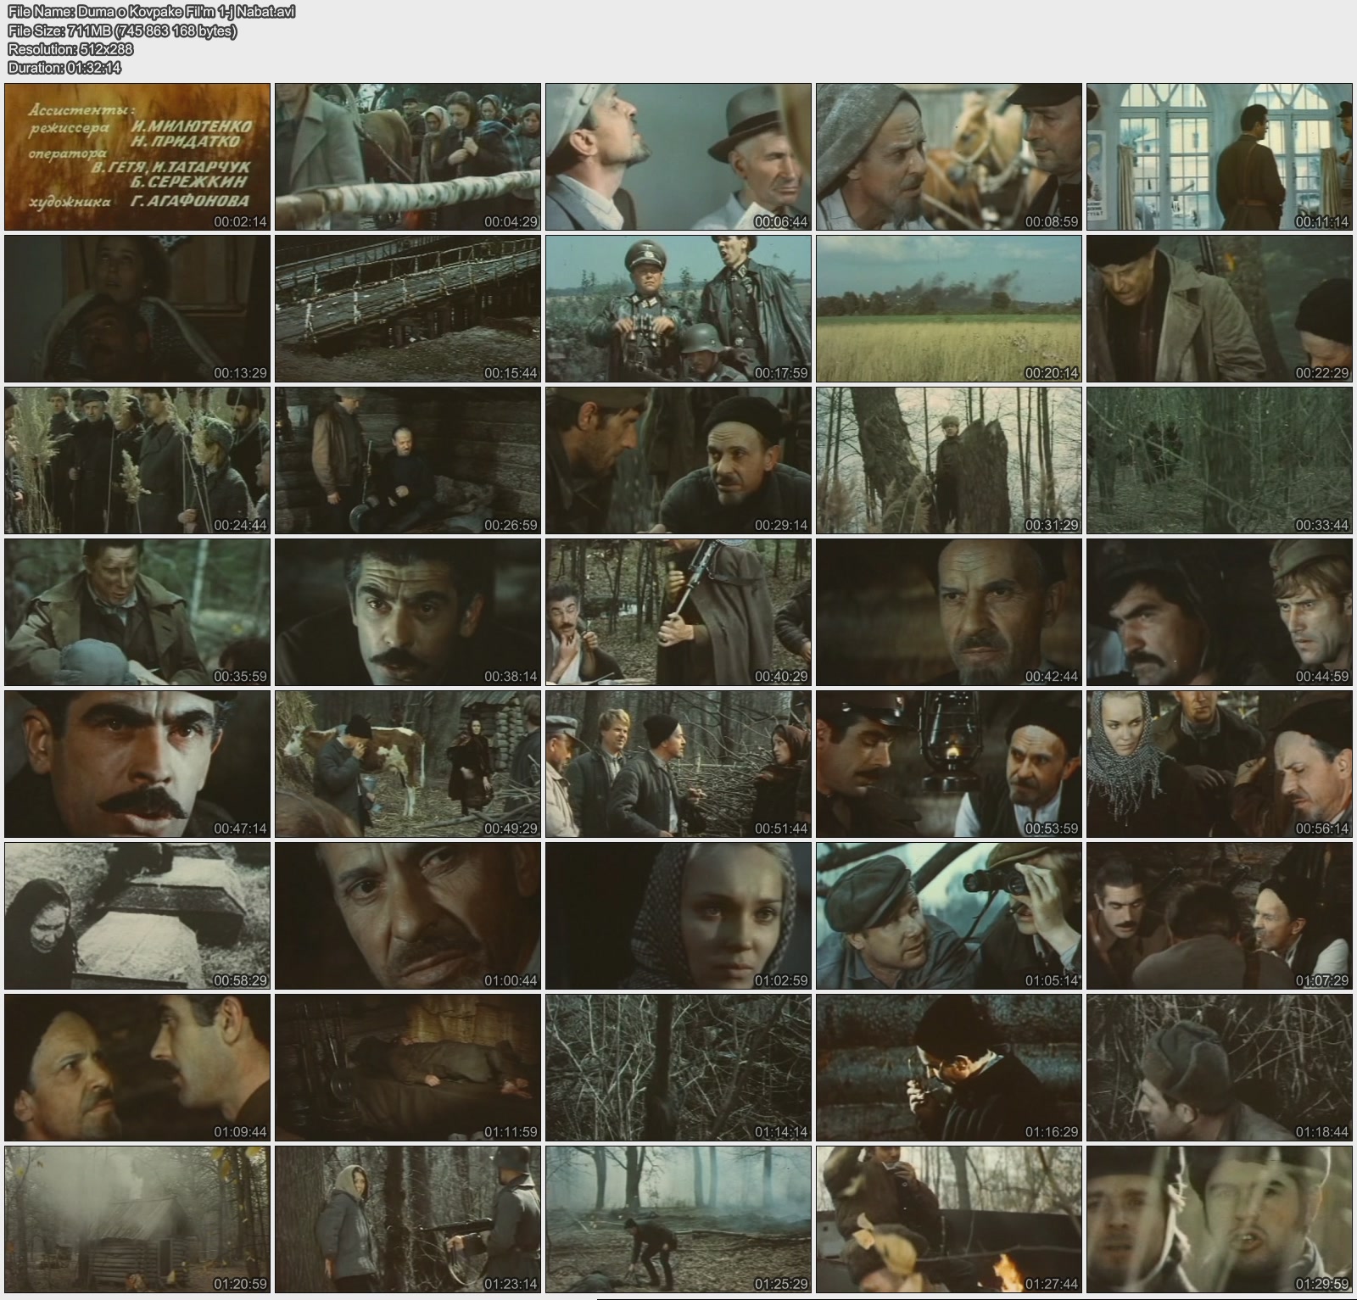Open the horse scene thumbnail at 00:08:59

coord(948,157)
